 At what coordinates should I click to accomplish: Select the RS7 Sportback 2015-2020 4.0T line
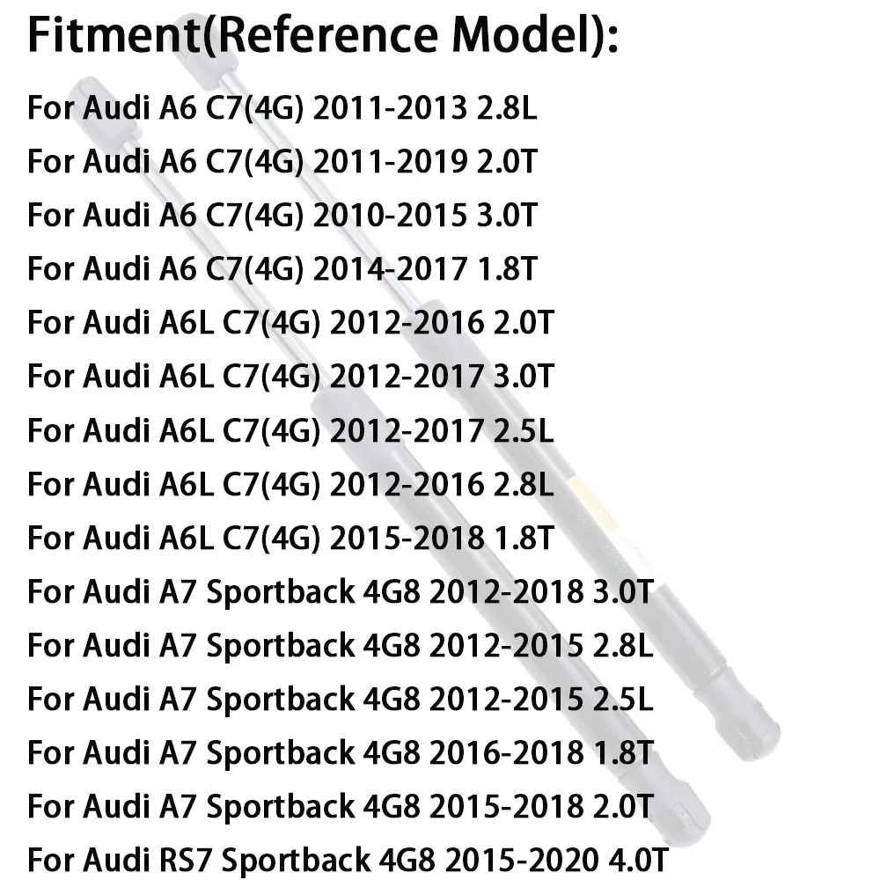tap(354, 860)
